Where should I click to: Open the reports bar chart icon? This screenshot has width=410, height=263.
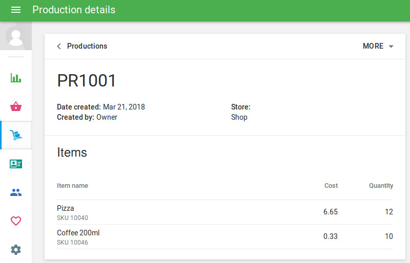pyautogui.click(x=16, y=78)
